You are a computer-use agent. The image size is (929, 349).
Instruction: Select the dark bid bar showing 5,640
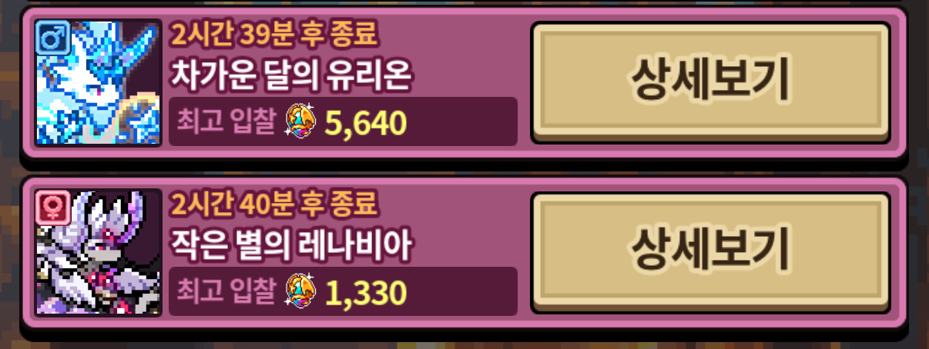(x=343, y=121)
